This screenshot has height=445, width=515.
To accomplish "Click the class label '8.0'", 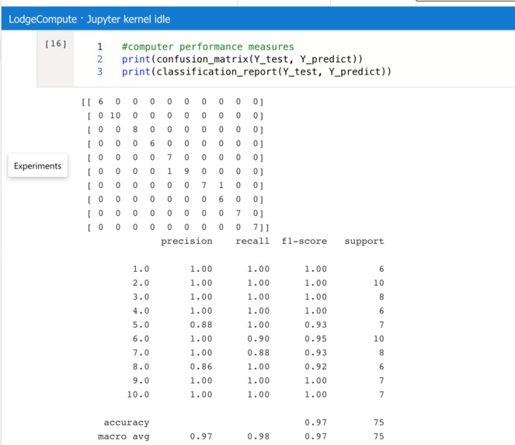I will coord(141,367).
